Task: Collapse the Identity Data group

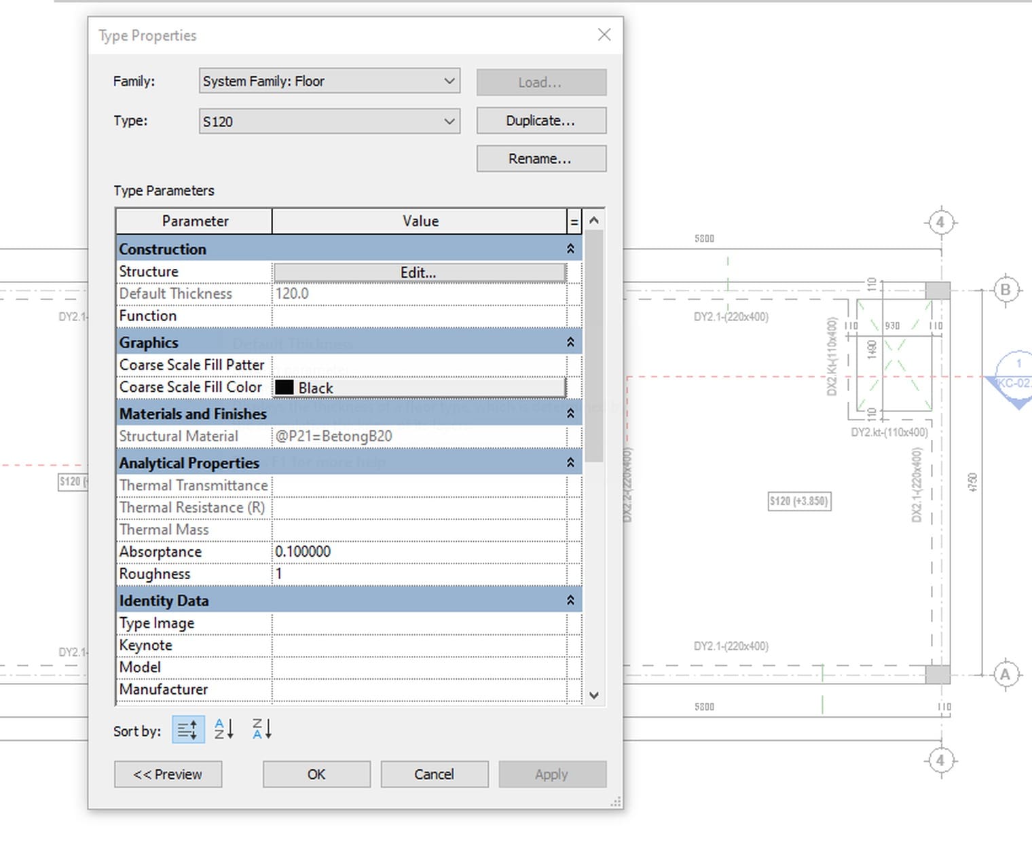Action: pyautogui.click(x=570, y=600)
